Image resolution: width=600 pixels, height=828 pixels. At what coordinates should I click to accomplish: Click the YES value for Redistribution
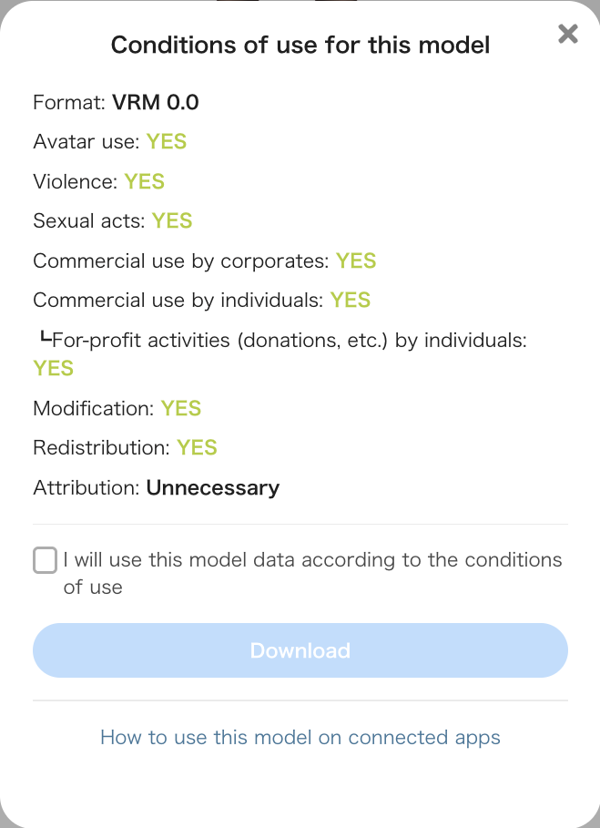point(197,448)
